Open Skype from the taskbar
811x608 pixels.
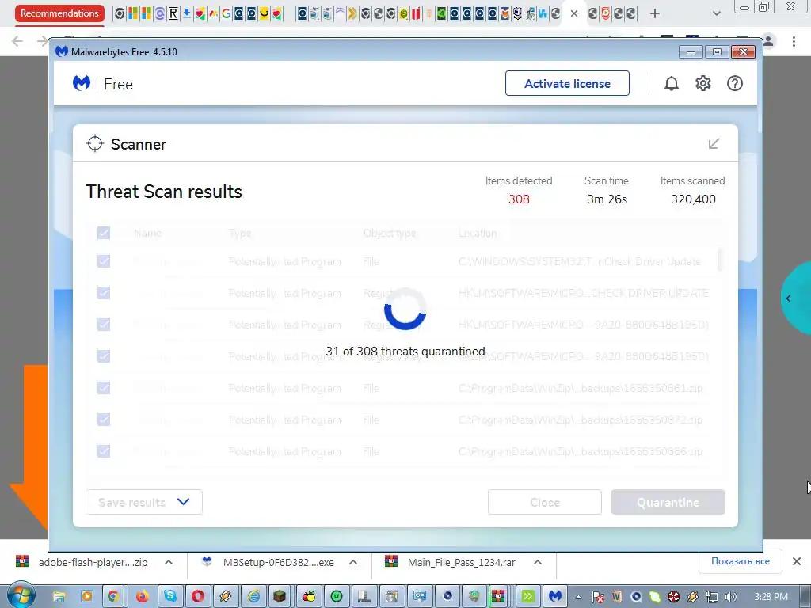169,597
